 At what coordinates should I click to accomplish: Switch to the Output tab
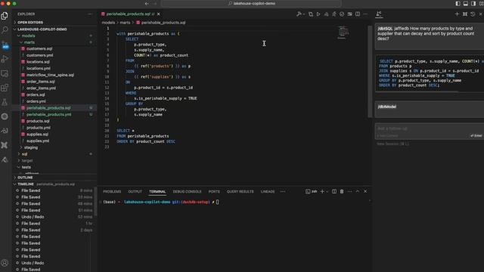[x=135, y=191]
